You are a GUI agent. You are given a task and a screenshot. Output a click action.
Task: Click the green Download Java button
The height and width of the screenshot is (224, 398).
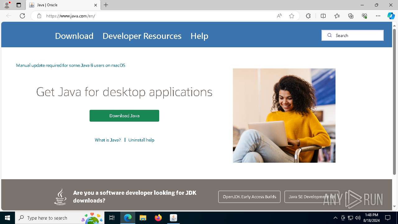[124, 116]
